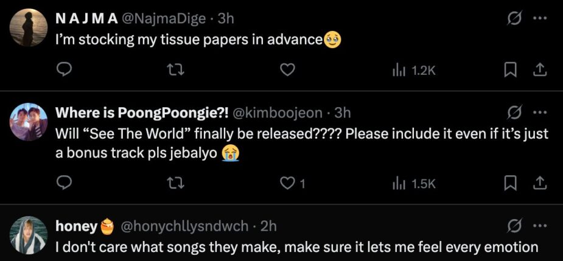This screenshot has width=563, height=261.
Task: Click Where is PoongPoongie profile picture
Action: (29, 122)
